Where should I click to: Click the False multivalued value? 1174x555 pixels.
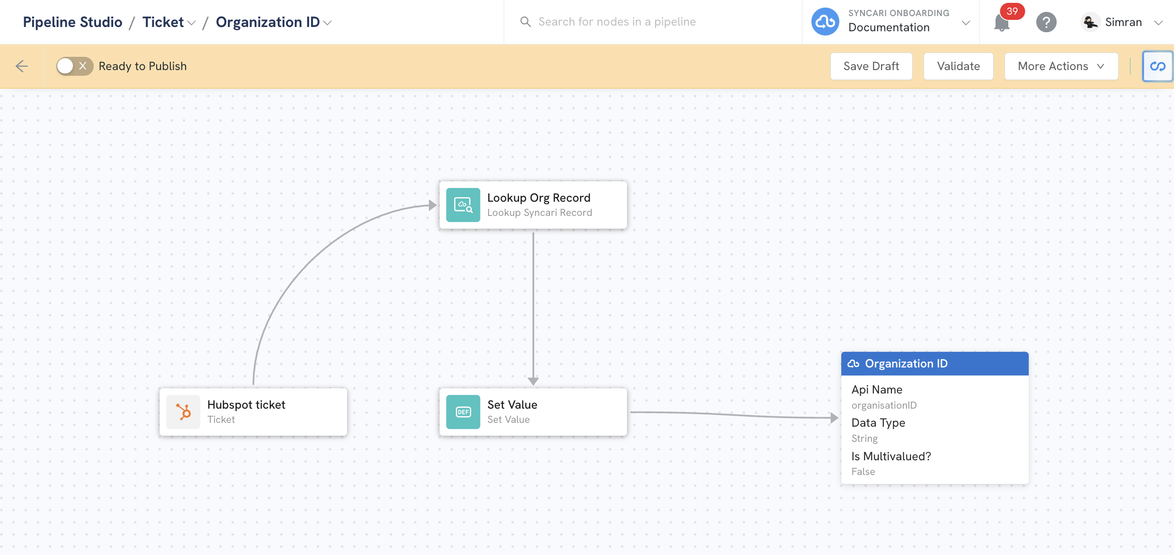863,472
